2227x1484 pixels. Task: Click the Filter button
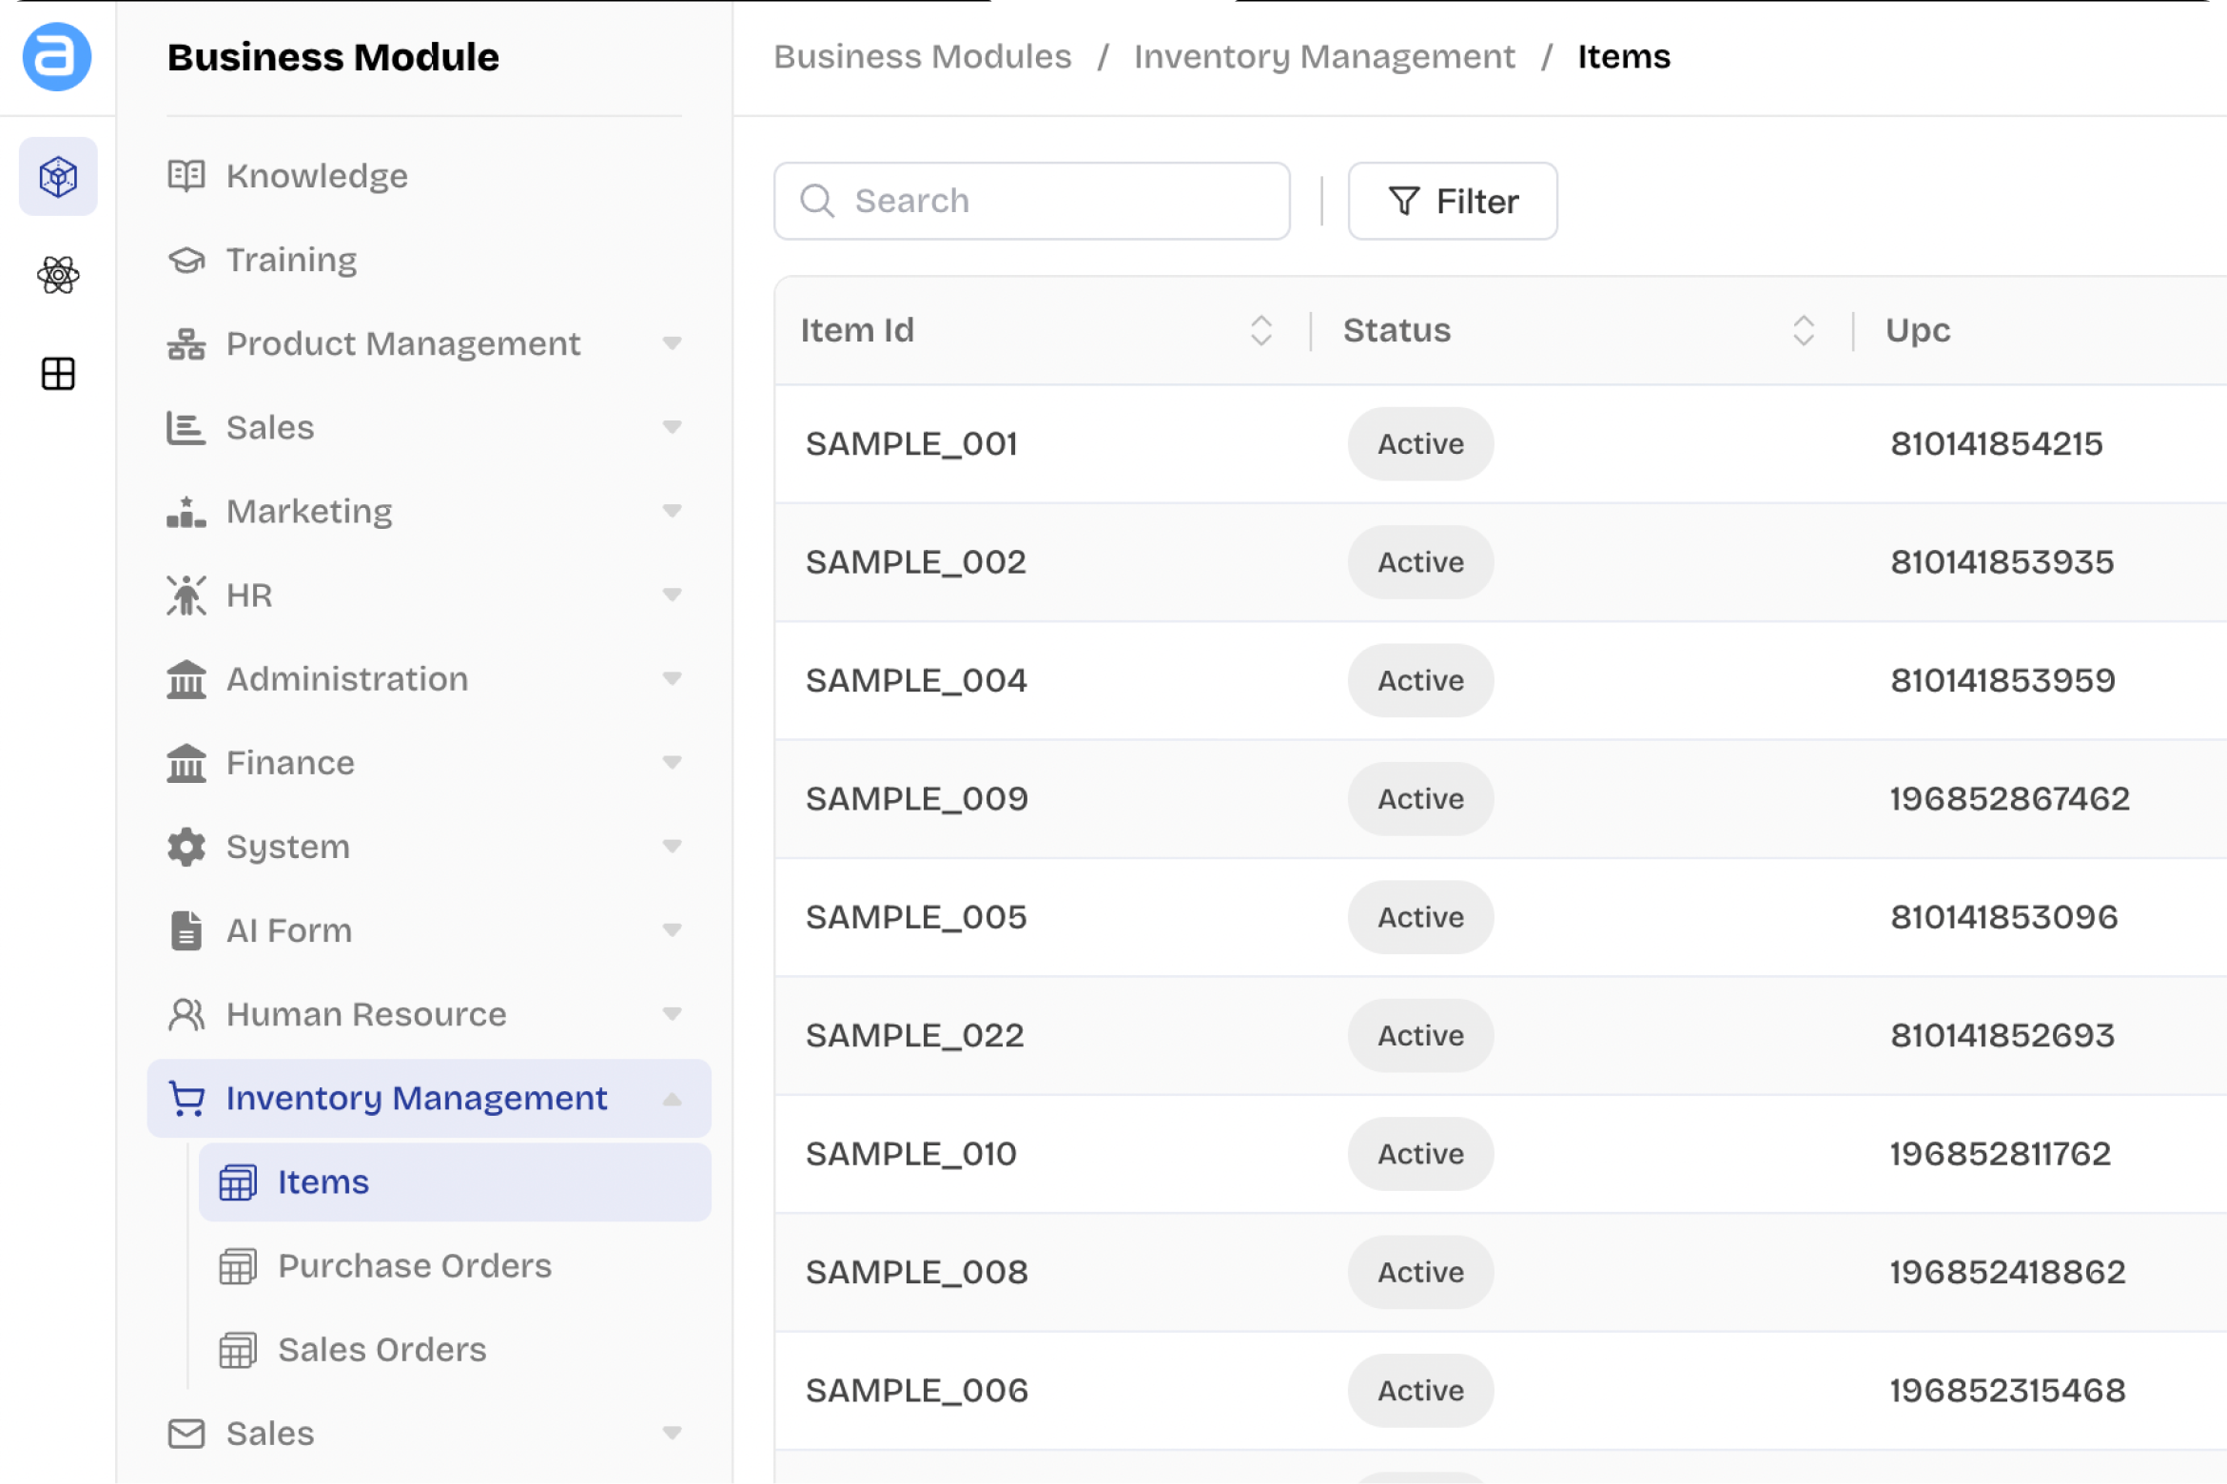coord(1453,201)
